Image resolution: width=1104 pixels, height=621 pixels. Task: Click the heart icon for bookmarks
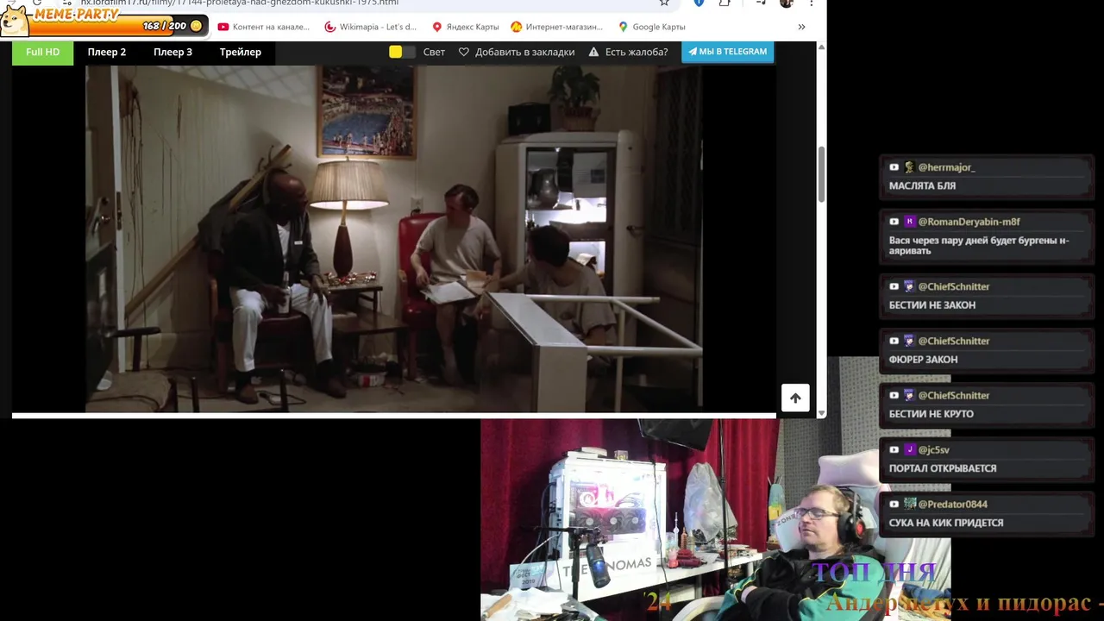[463, 52]
